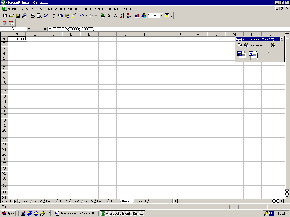Click the AutoSum sigma icon

109,16
